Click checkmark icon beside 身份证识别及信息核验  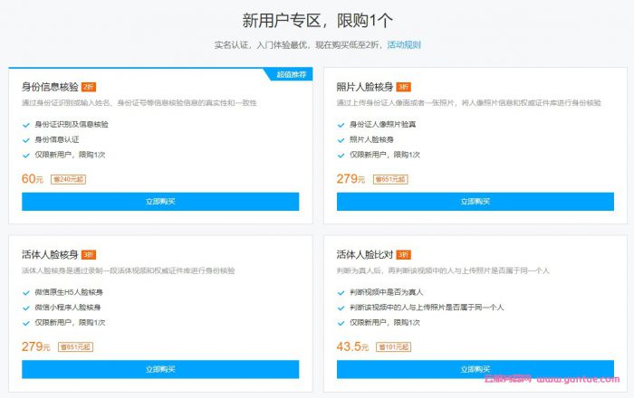click(26, 124)
